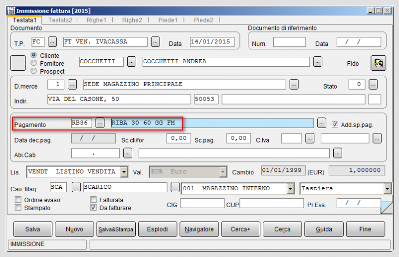Click the reference document Num. field
Image resolution: width=399 pixels, height=257 pixels.
pos(290,42)
